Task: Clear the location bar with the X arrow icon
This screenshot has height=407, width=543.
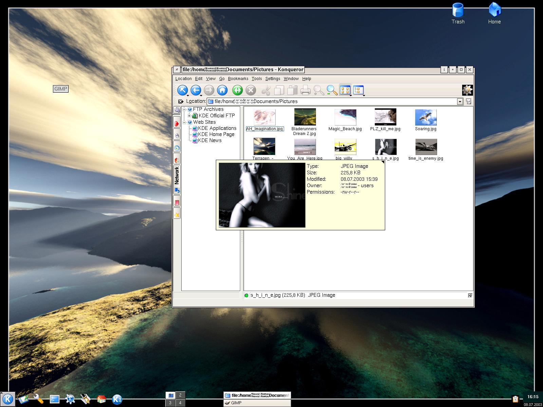Action: [x=181, y=101]
